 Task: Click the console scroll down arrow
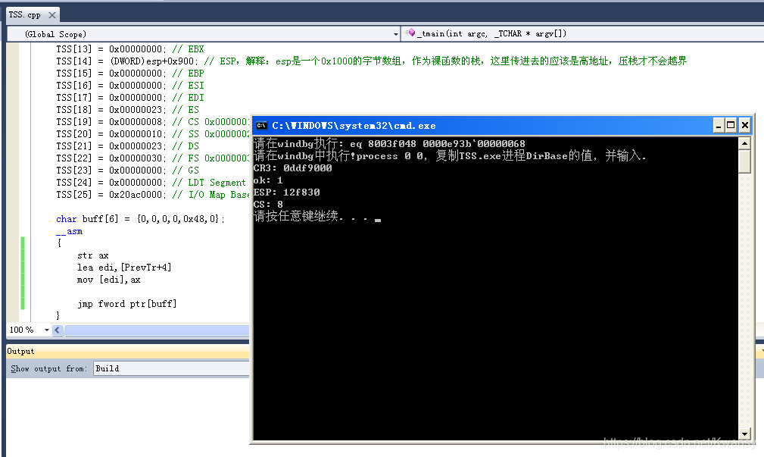coord(744,434)
